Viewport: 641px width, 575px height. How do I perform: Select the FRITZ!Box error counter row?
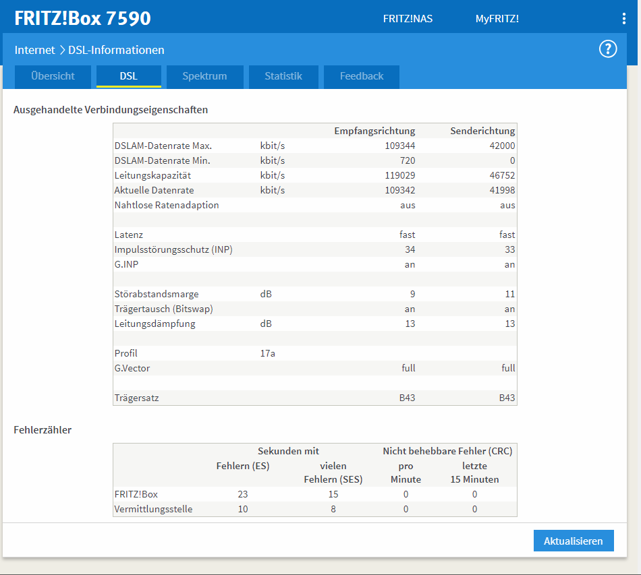[x=315, y=494]
